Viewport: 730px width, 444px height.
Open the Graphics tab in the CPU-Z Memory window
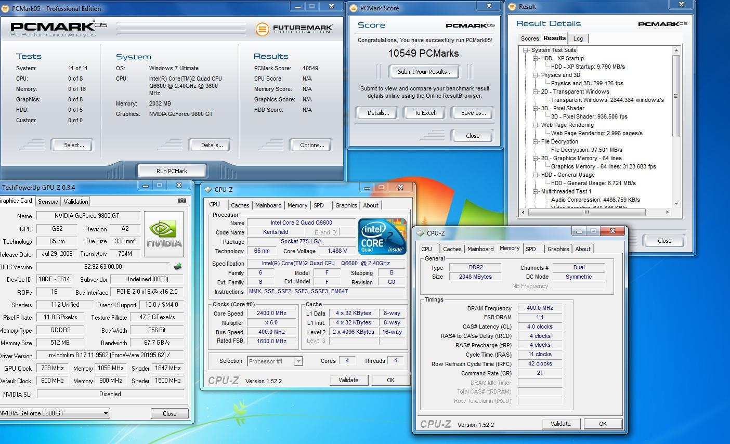point(558,249)
